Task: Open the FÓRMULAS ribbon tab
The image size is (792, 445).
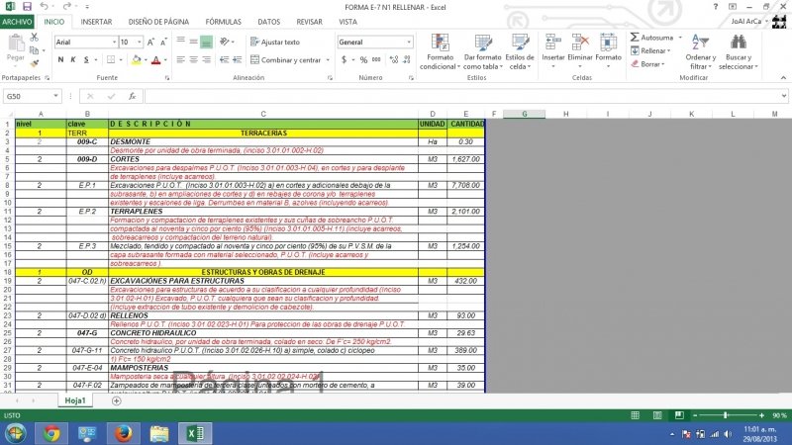Action: [x=223, y=21]
